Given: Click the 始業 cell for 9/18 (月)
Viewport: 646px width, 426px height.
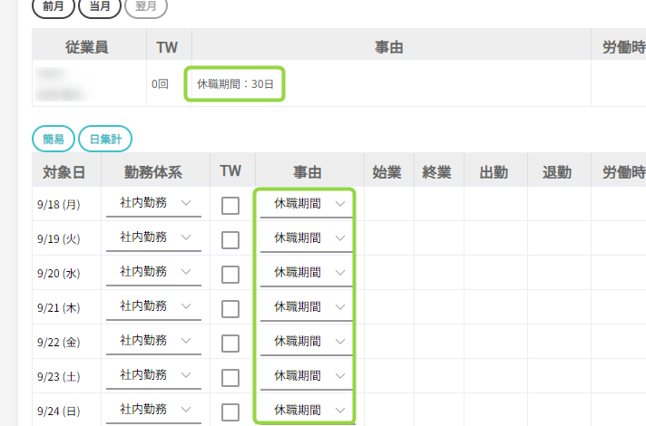Looking at the screenshot, I should point(387,205).
